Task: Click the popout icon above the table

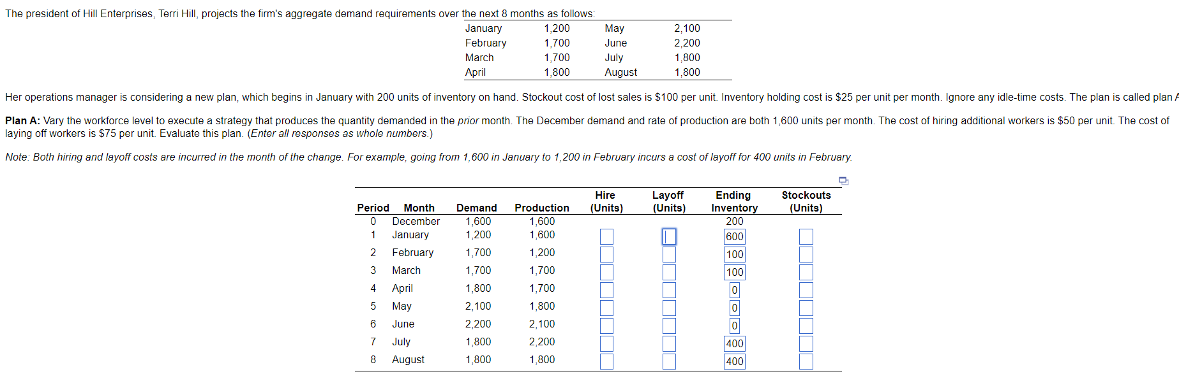Action: point(843,181)
